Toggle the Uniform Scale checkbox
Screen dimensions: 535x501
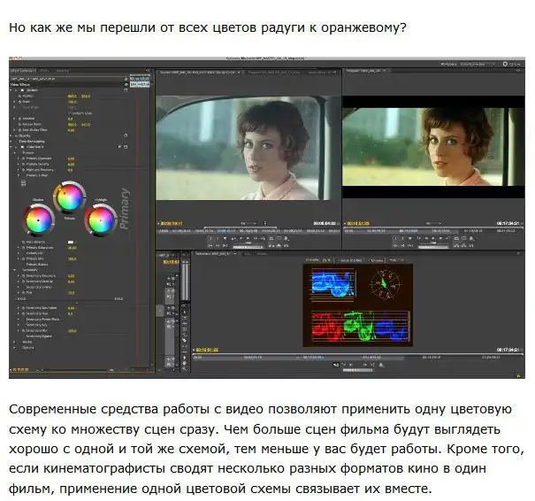tap(71, 112)
